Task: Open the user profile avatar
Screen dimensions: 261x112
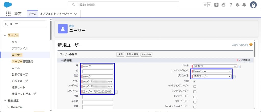Action: tap(253, 5)
